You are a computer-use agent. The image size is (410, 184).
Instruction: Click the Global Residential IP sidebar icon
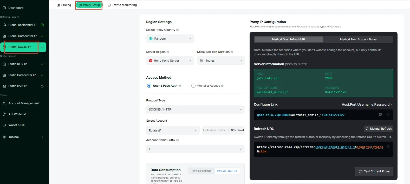coord(4,25)
